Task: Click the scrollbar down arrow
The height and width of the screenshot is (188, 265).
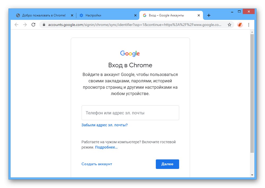Action: 252,175
